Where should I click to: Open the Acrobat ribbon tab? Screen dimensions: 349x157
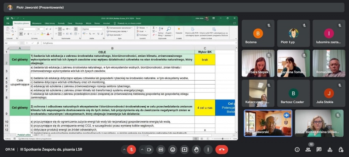(x=106, y=23)
